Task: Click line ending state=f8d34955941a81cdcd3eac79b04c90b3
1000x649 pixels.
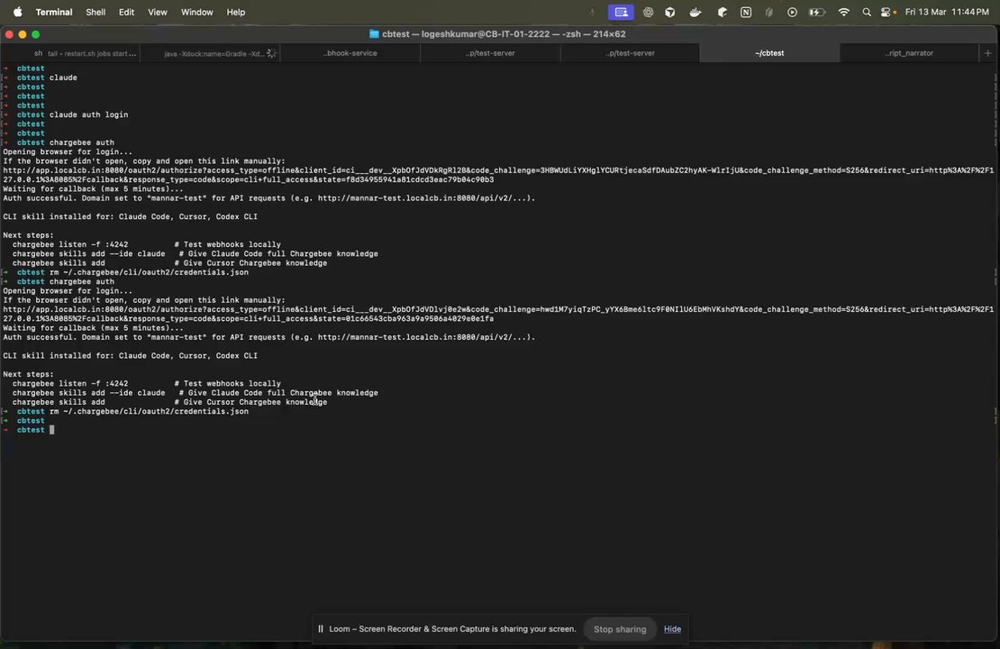Action: [248, 180]
